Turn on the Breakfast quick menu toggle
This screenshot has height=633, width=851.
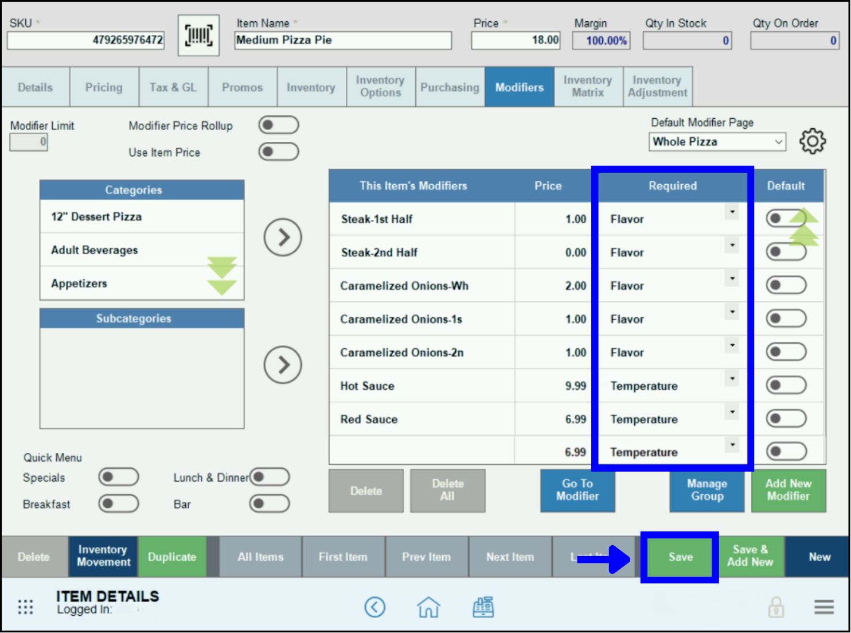coord(118,503)
